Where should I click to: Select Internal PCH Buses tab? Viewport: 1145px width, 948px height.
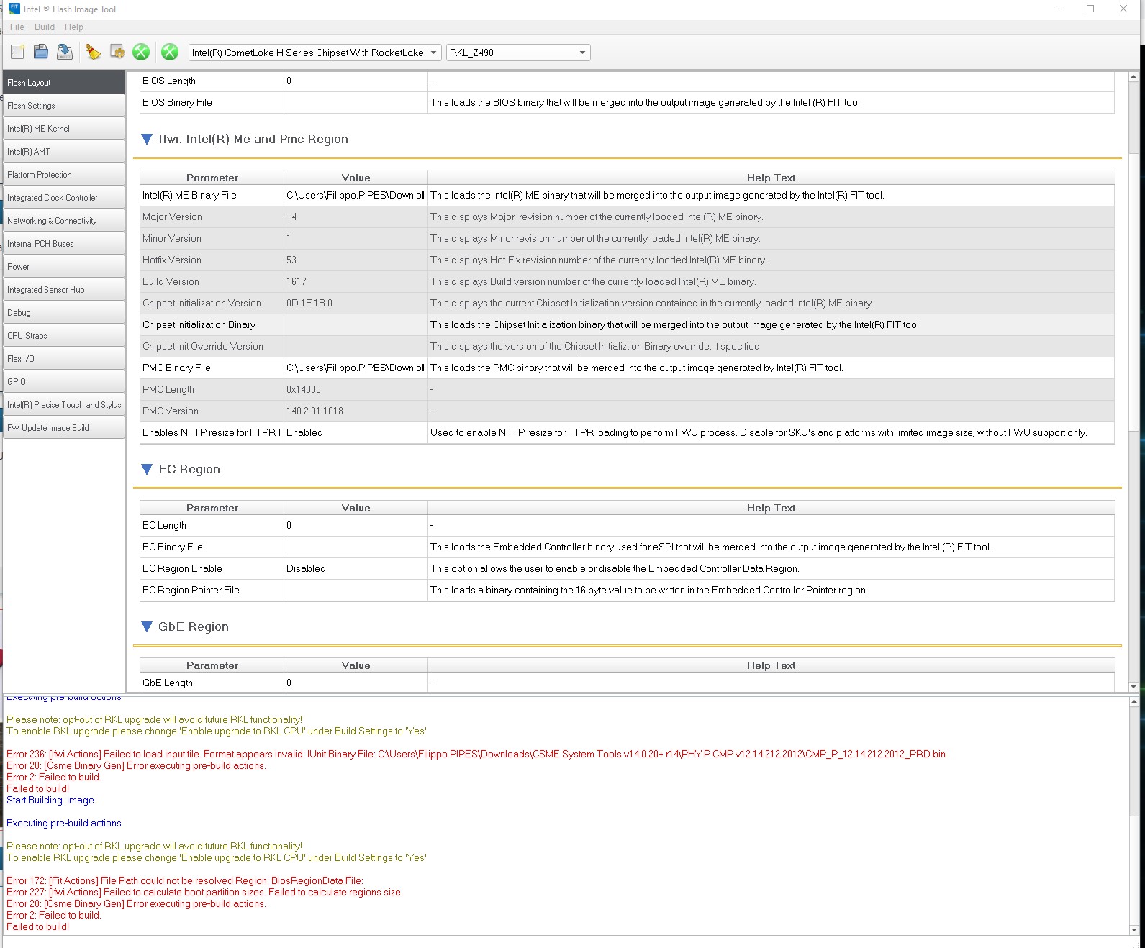pyautogui.click(x=64, y=244)
